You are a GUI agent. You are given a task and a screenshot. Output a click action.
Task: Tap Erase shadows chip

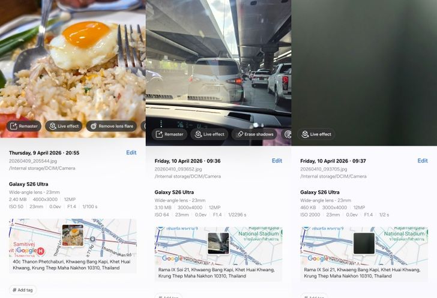coord(254,134)
